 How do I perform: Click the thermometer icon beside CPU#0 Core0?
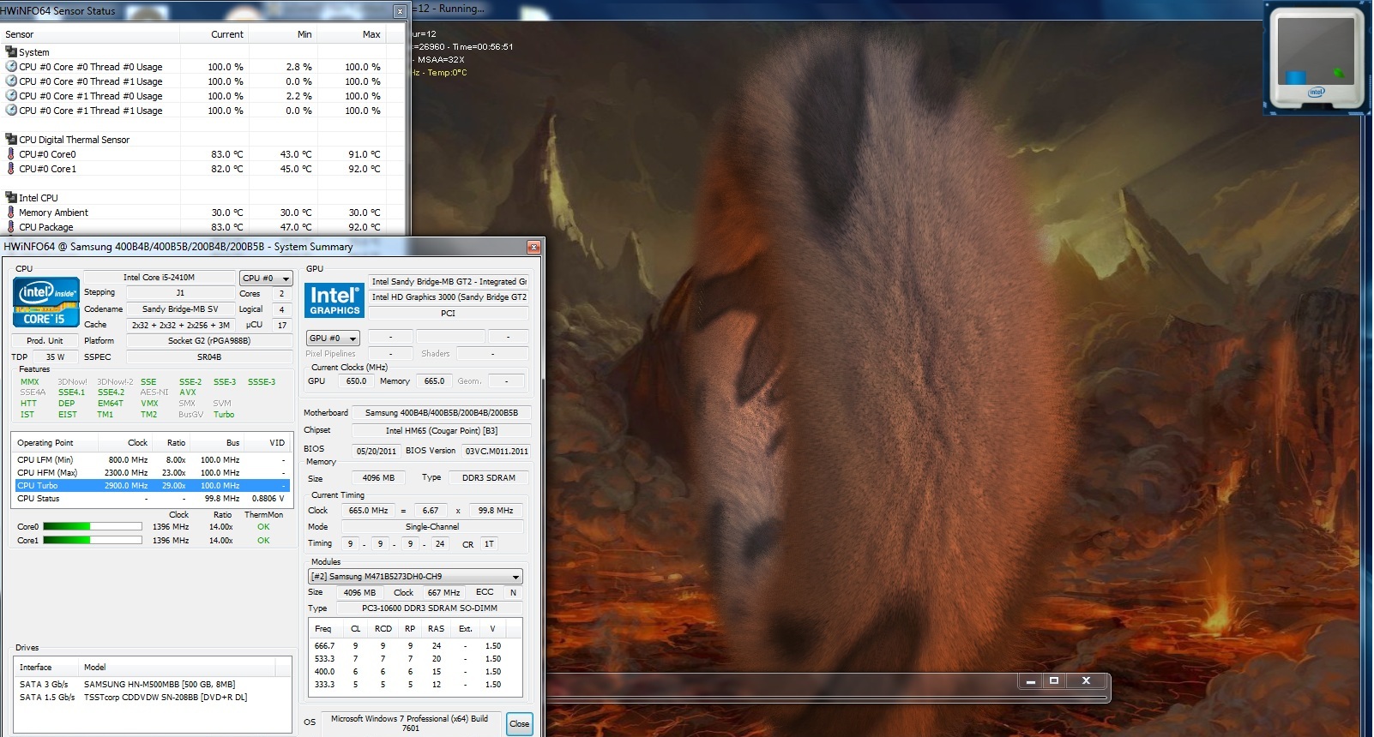click(11, 153)
